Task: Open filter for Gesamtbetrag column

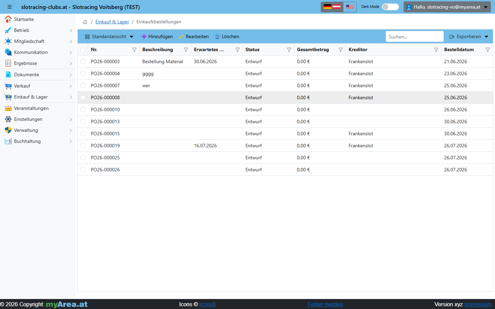Action: [341, 50]
